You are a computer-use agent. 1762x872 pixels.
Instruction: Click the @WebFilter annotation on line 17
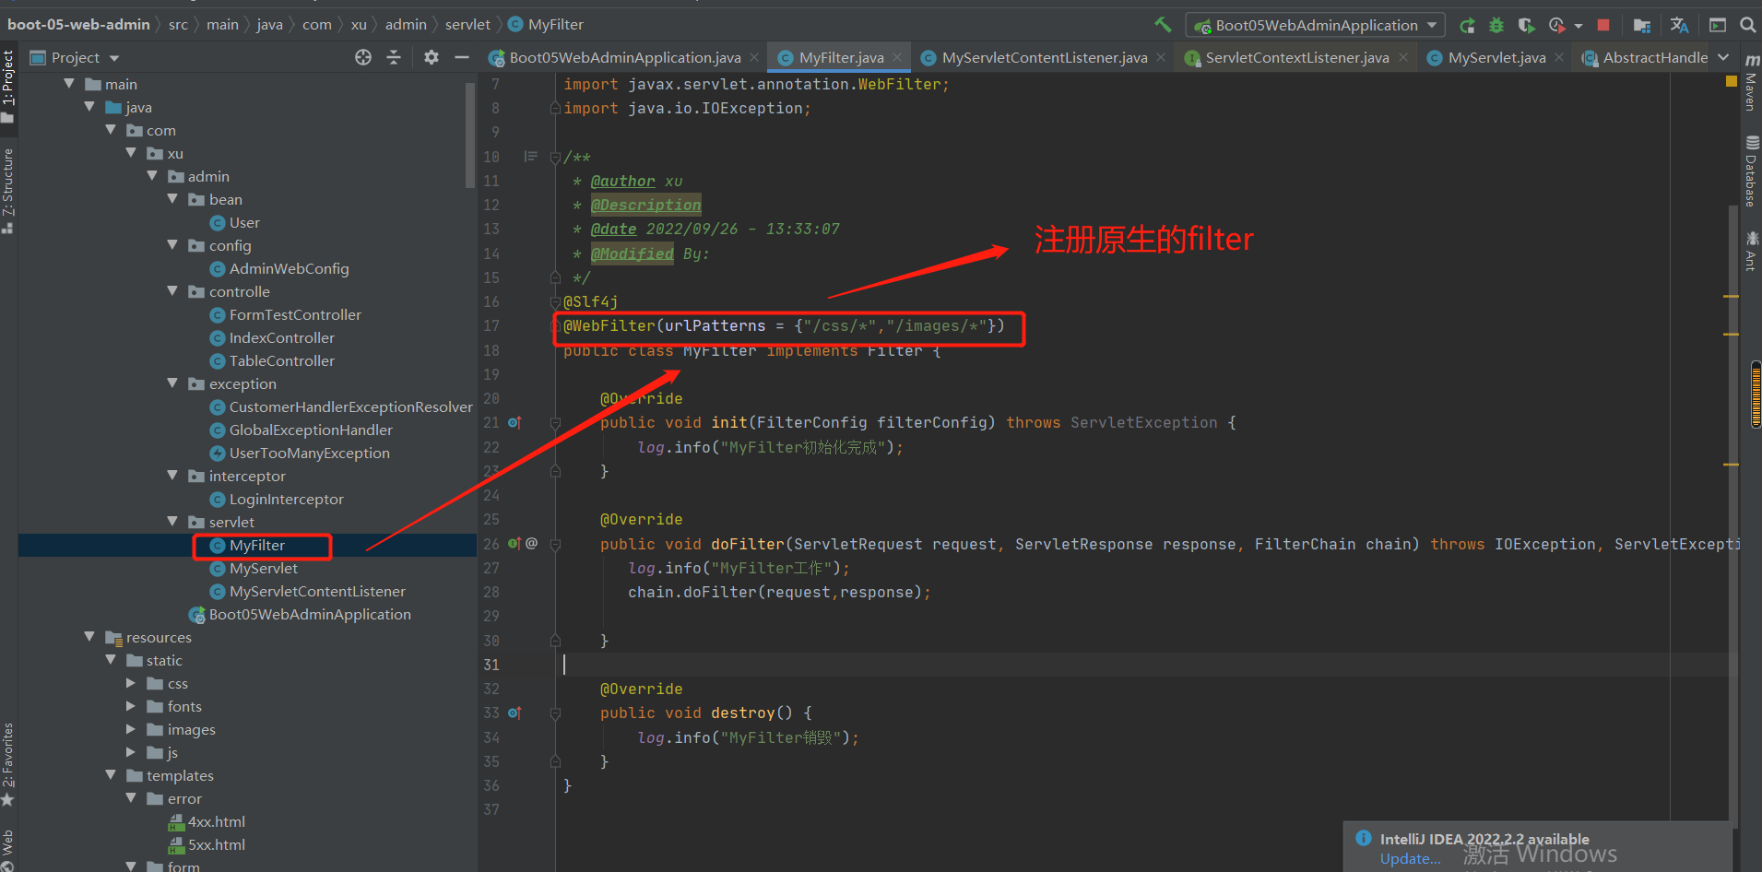click(x=609, y=325)
